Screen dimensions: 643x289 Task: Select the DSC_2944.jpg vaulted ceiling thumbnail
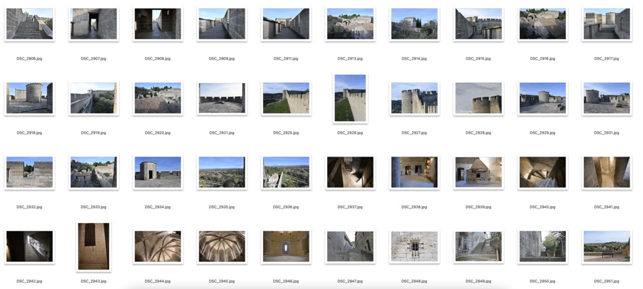tap(158, 246)
